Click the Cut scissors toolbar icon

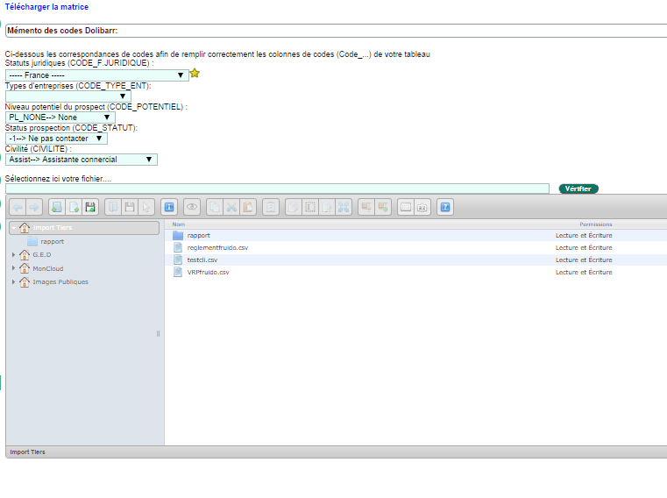click(x=231, y=207)
